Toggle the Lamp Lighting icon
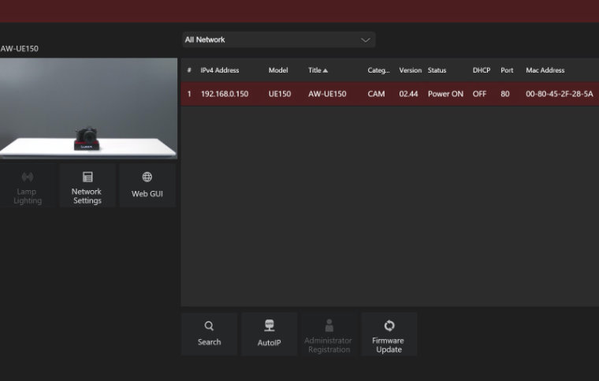 tap(28, 177)
